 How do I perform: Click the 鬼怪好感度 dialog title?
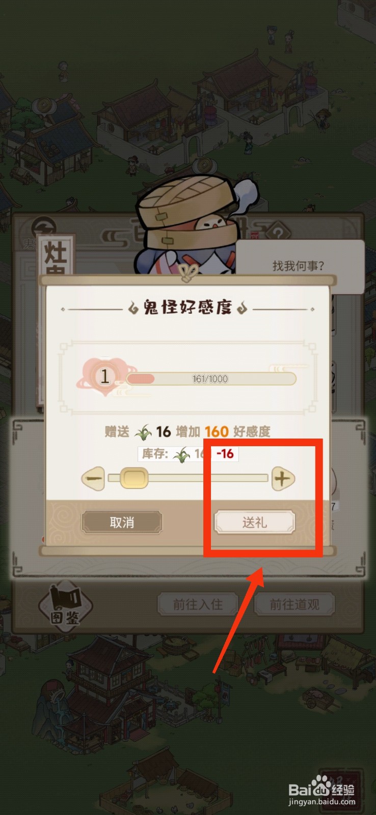pyautogui.click(x=187, y=307)
